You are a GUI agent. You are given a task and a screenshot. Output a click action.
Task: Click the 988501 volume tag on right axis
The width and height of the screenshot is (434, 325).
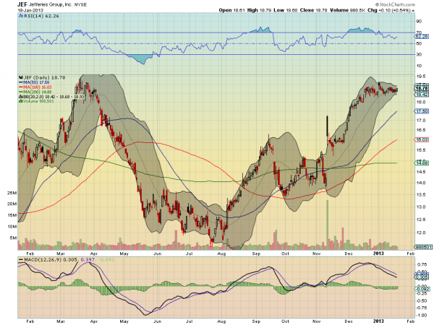[423, 247]
